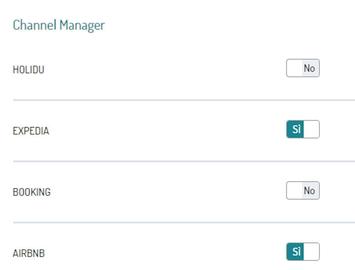
Task: Click the Channel Manager heading
Action: [59, 25]
